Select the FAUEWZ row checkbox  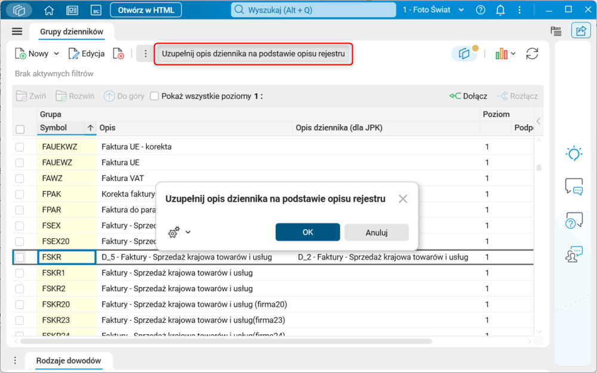click(x=20, y=162)
